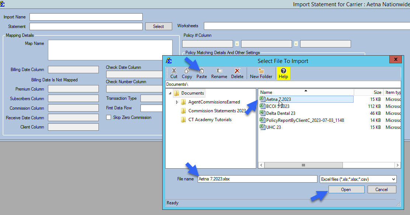Open Help via the yellow Help icon

(282, 73)
